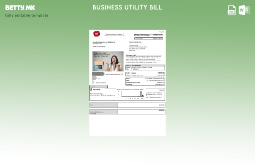Click the BUSINESS UTILITY BILL heading

point(127,7)
